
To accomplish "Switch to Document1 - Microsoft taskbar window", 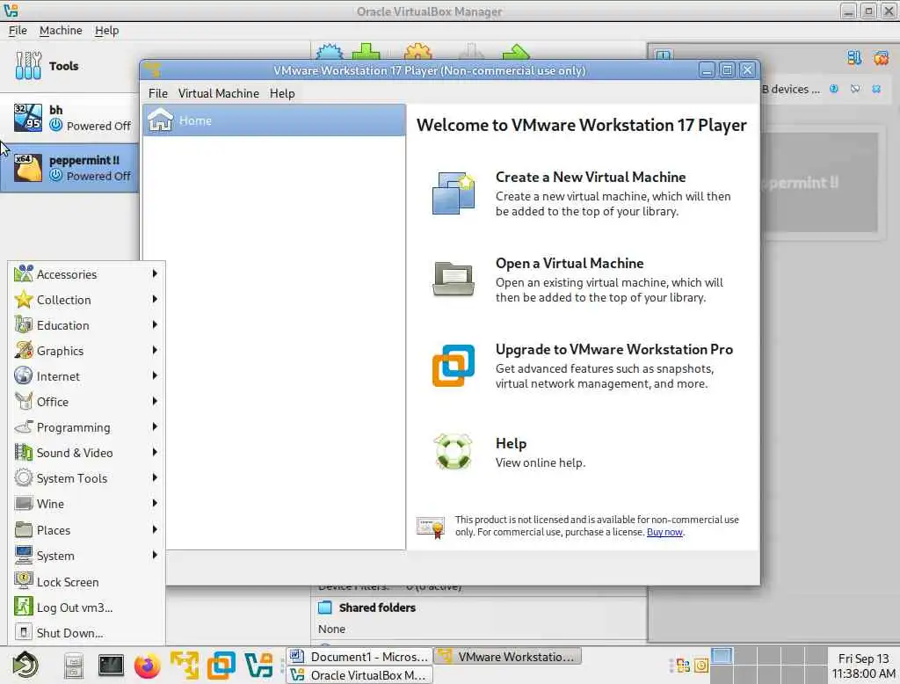I will pyautogui.click(x=359, y=657).
